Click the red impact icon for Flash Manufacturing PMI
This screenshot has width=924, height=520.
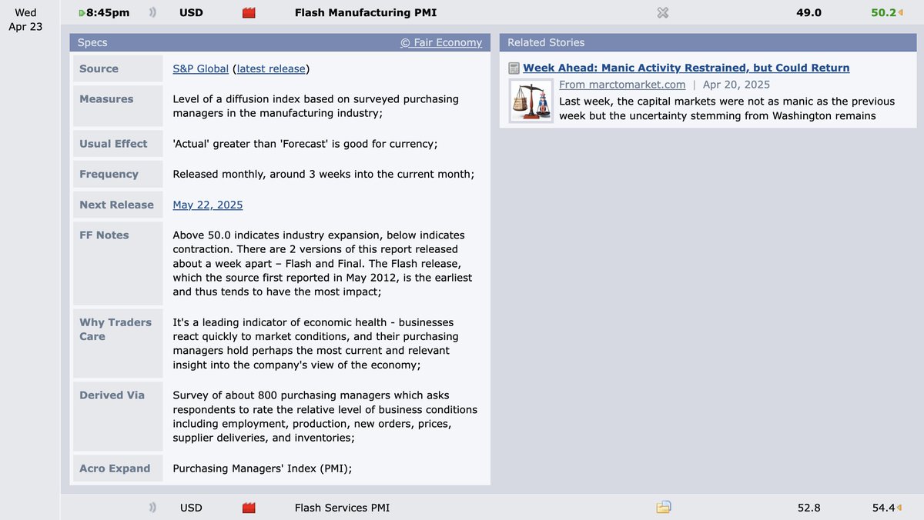tap(249, 12)
